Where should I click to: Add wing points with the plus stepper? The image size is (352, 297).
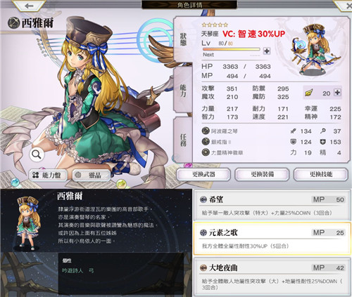337,93
